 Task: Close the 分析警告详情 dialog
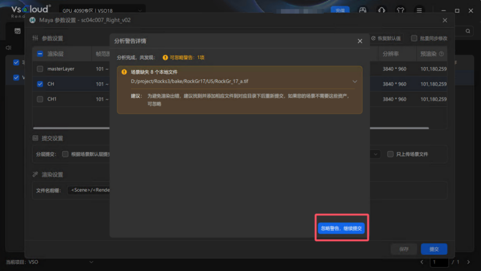pos(360,41)
